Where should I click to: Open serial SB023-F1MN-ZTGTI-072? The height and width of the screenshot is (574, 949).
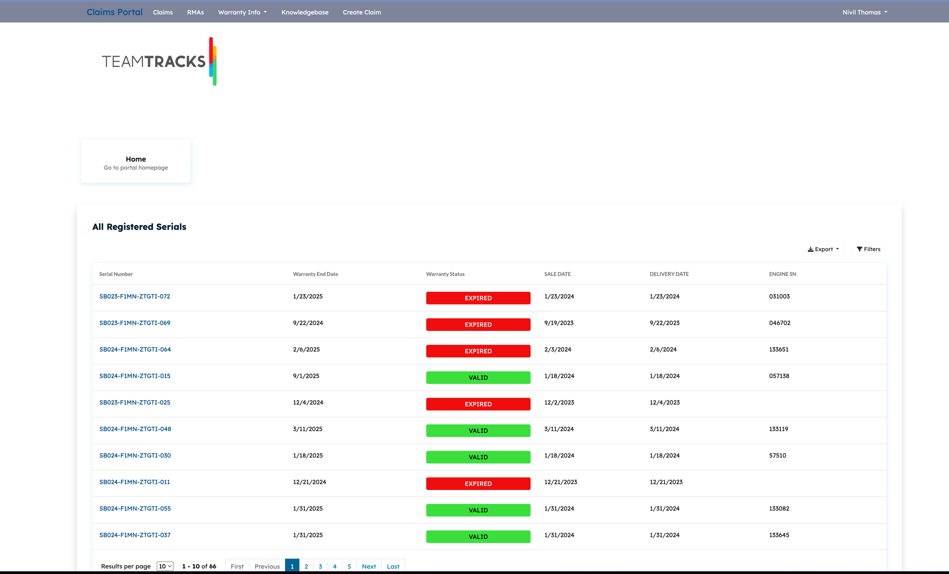click(x=134, y=297)
